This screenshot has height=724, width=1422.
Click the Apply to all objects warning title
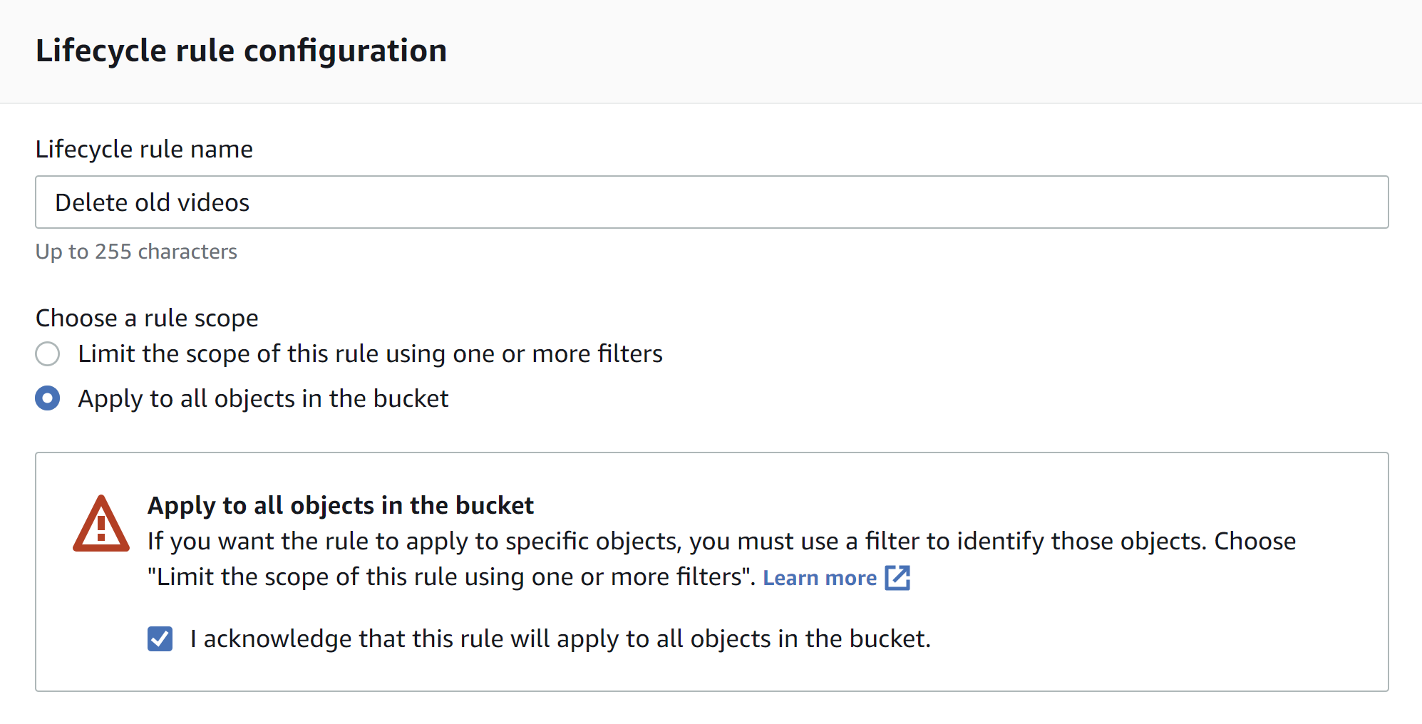click(x=340, y=505)
